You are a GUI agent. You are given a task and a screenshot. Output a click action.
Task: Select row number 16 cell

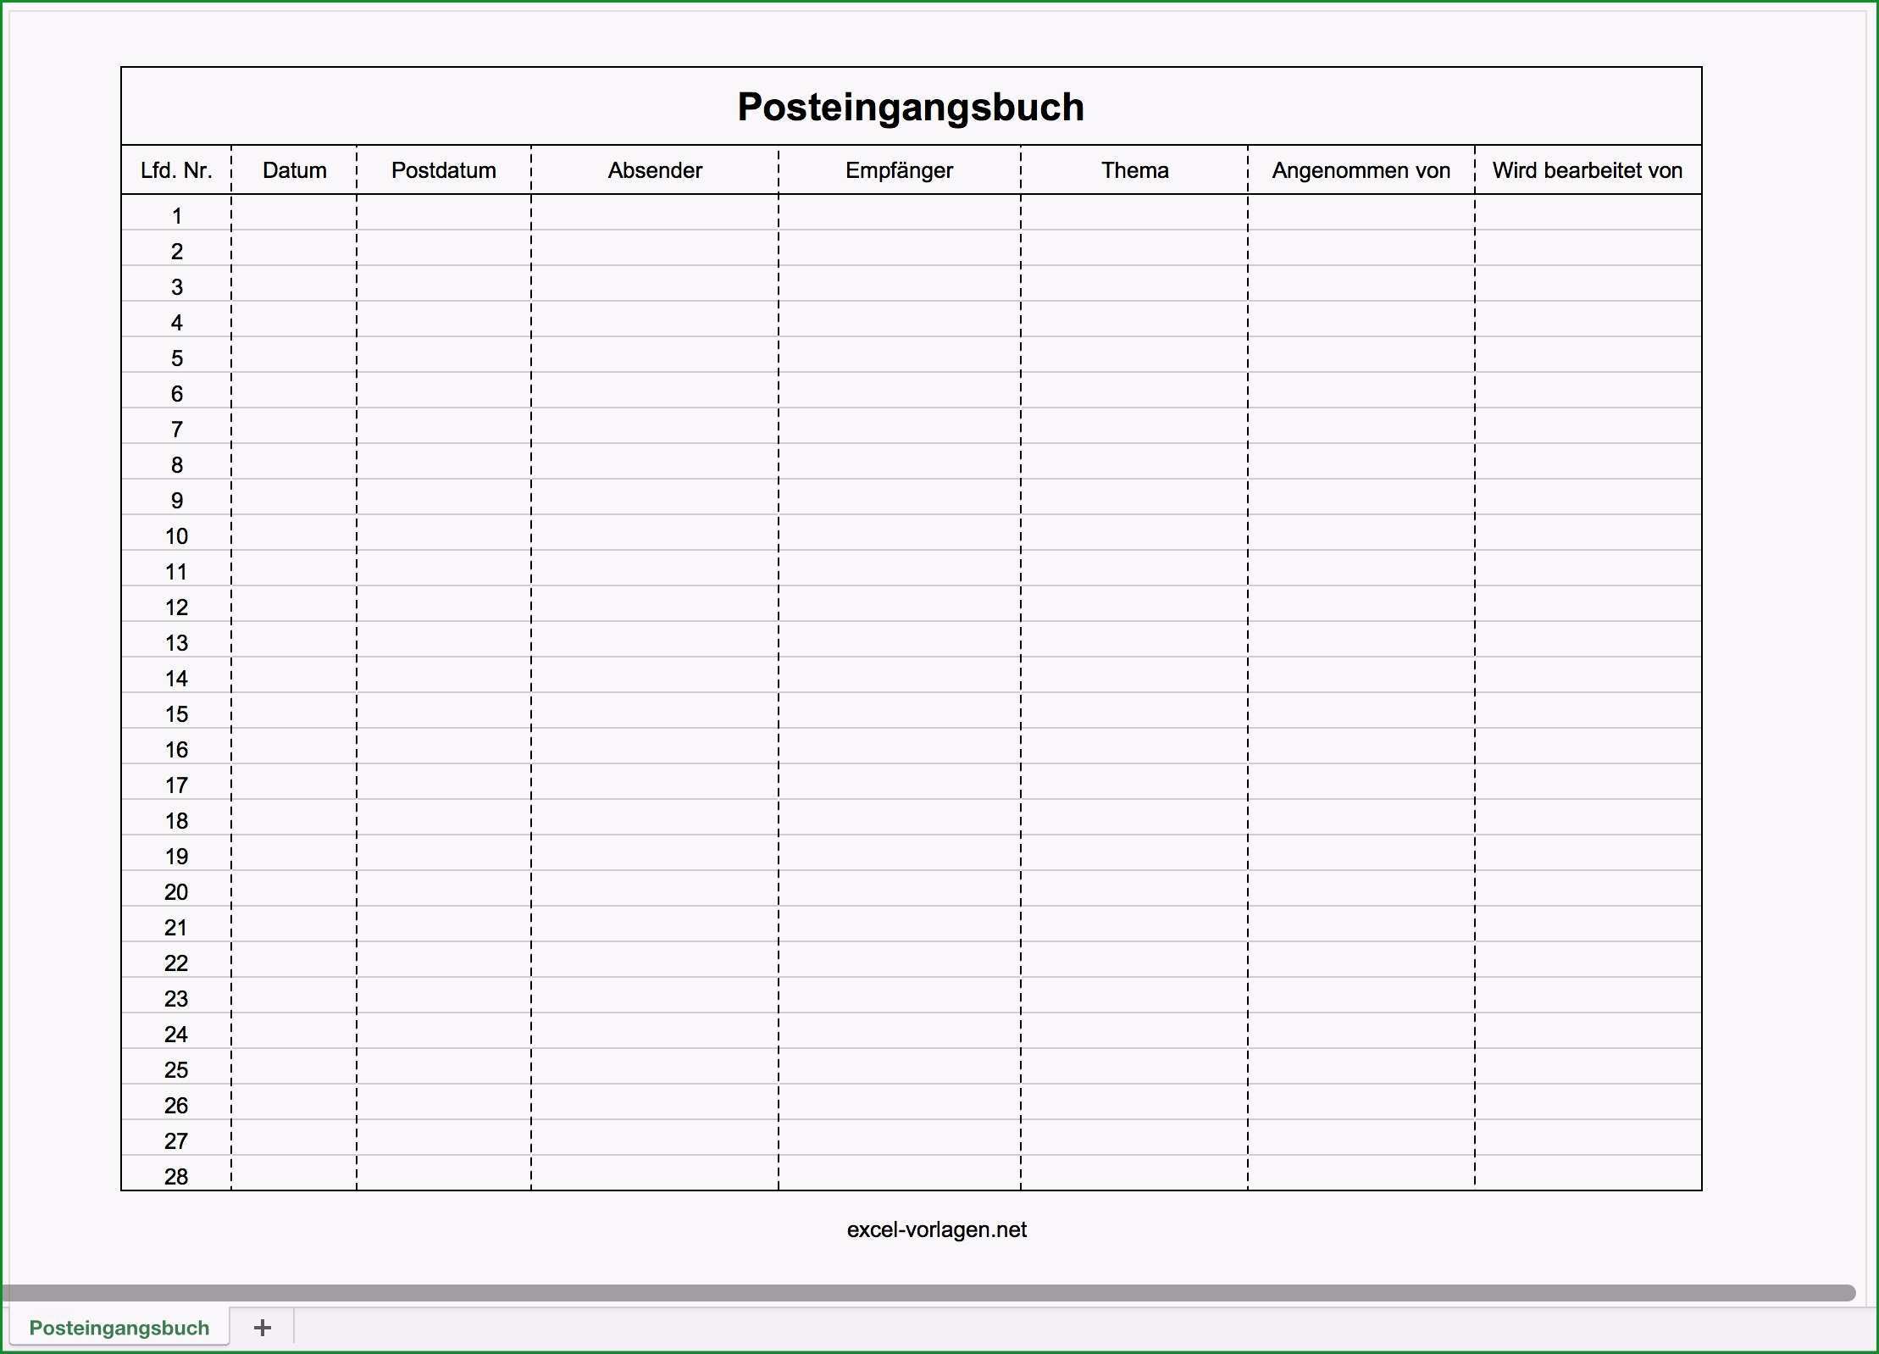(176, 746)
